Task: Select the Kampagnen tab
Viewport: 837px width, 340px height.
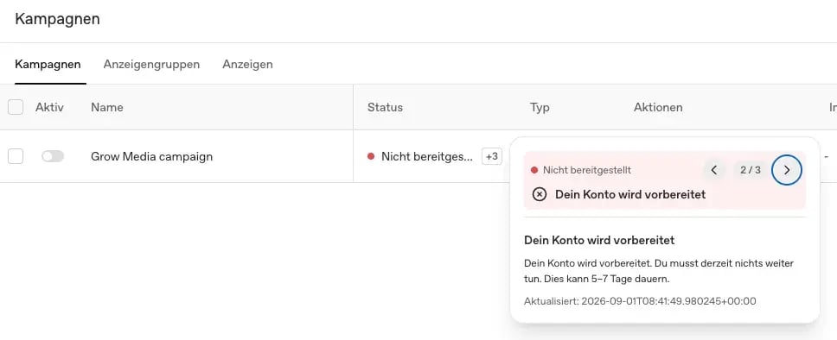Action: point(48,65)
